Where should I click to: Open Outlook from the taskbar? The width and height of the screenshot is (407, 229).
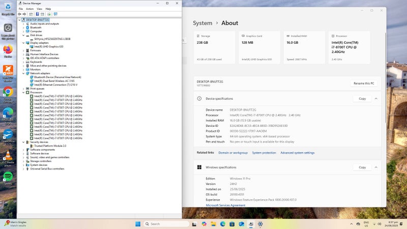click(241, 224)
